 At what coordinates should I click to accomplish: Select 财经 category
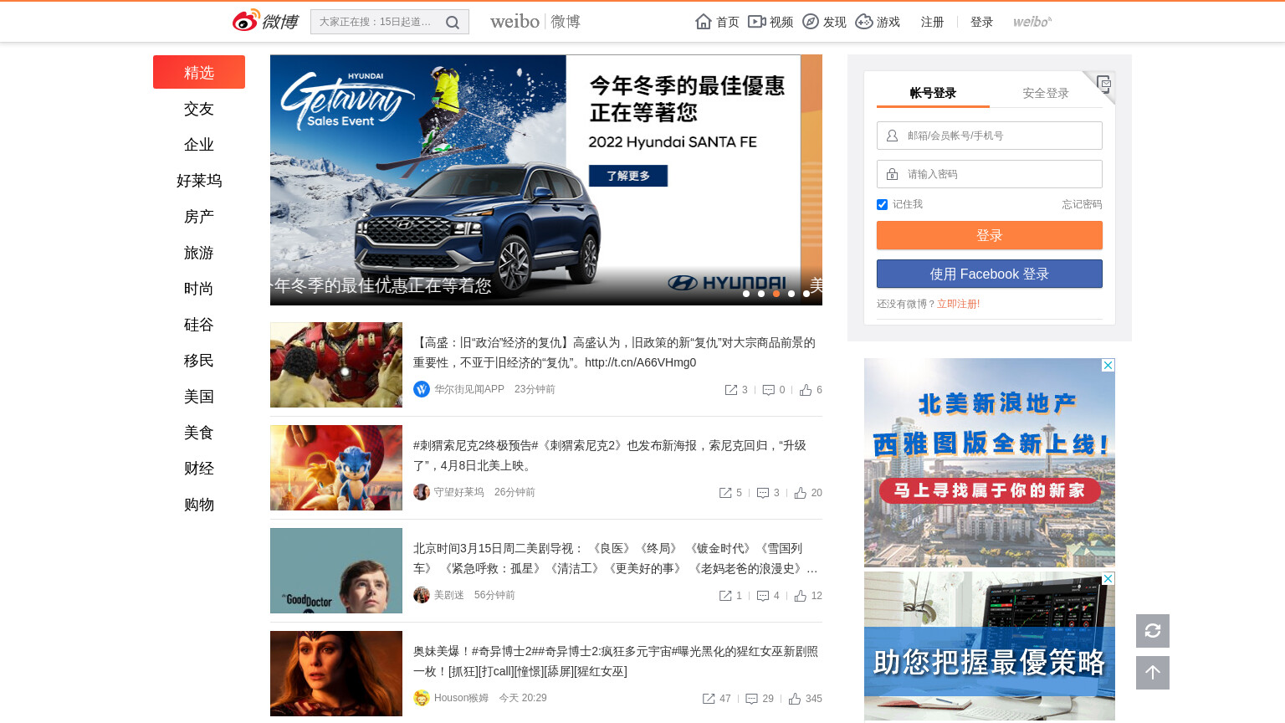pyautogui.click(x=199, y=469)
